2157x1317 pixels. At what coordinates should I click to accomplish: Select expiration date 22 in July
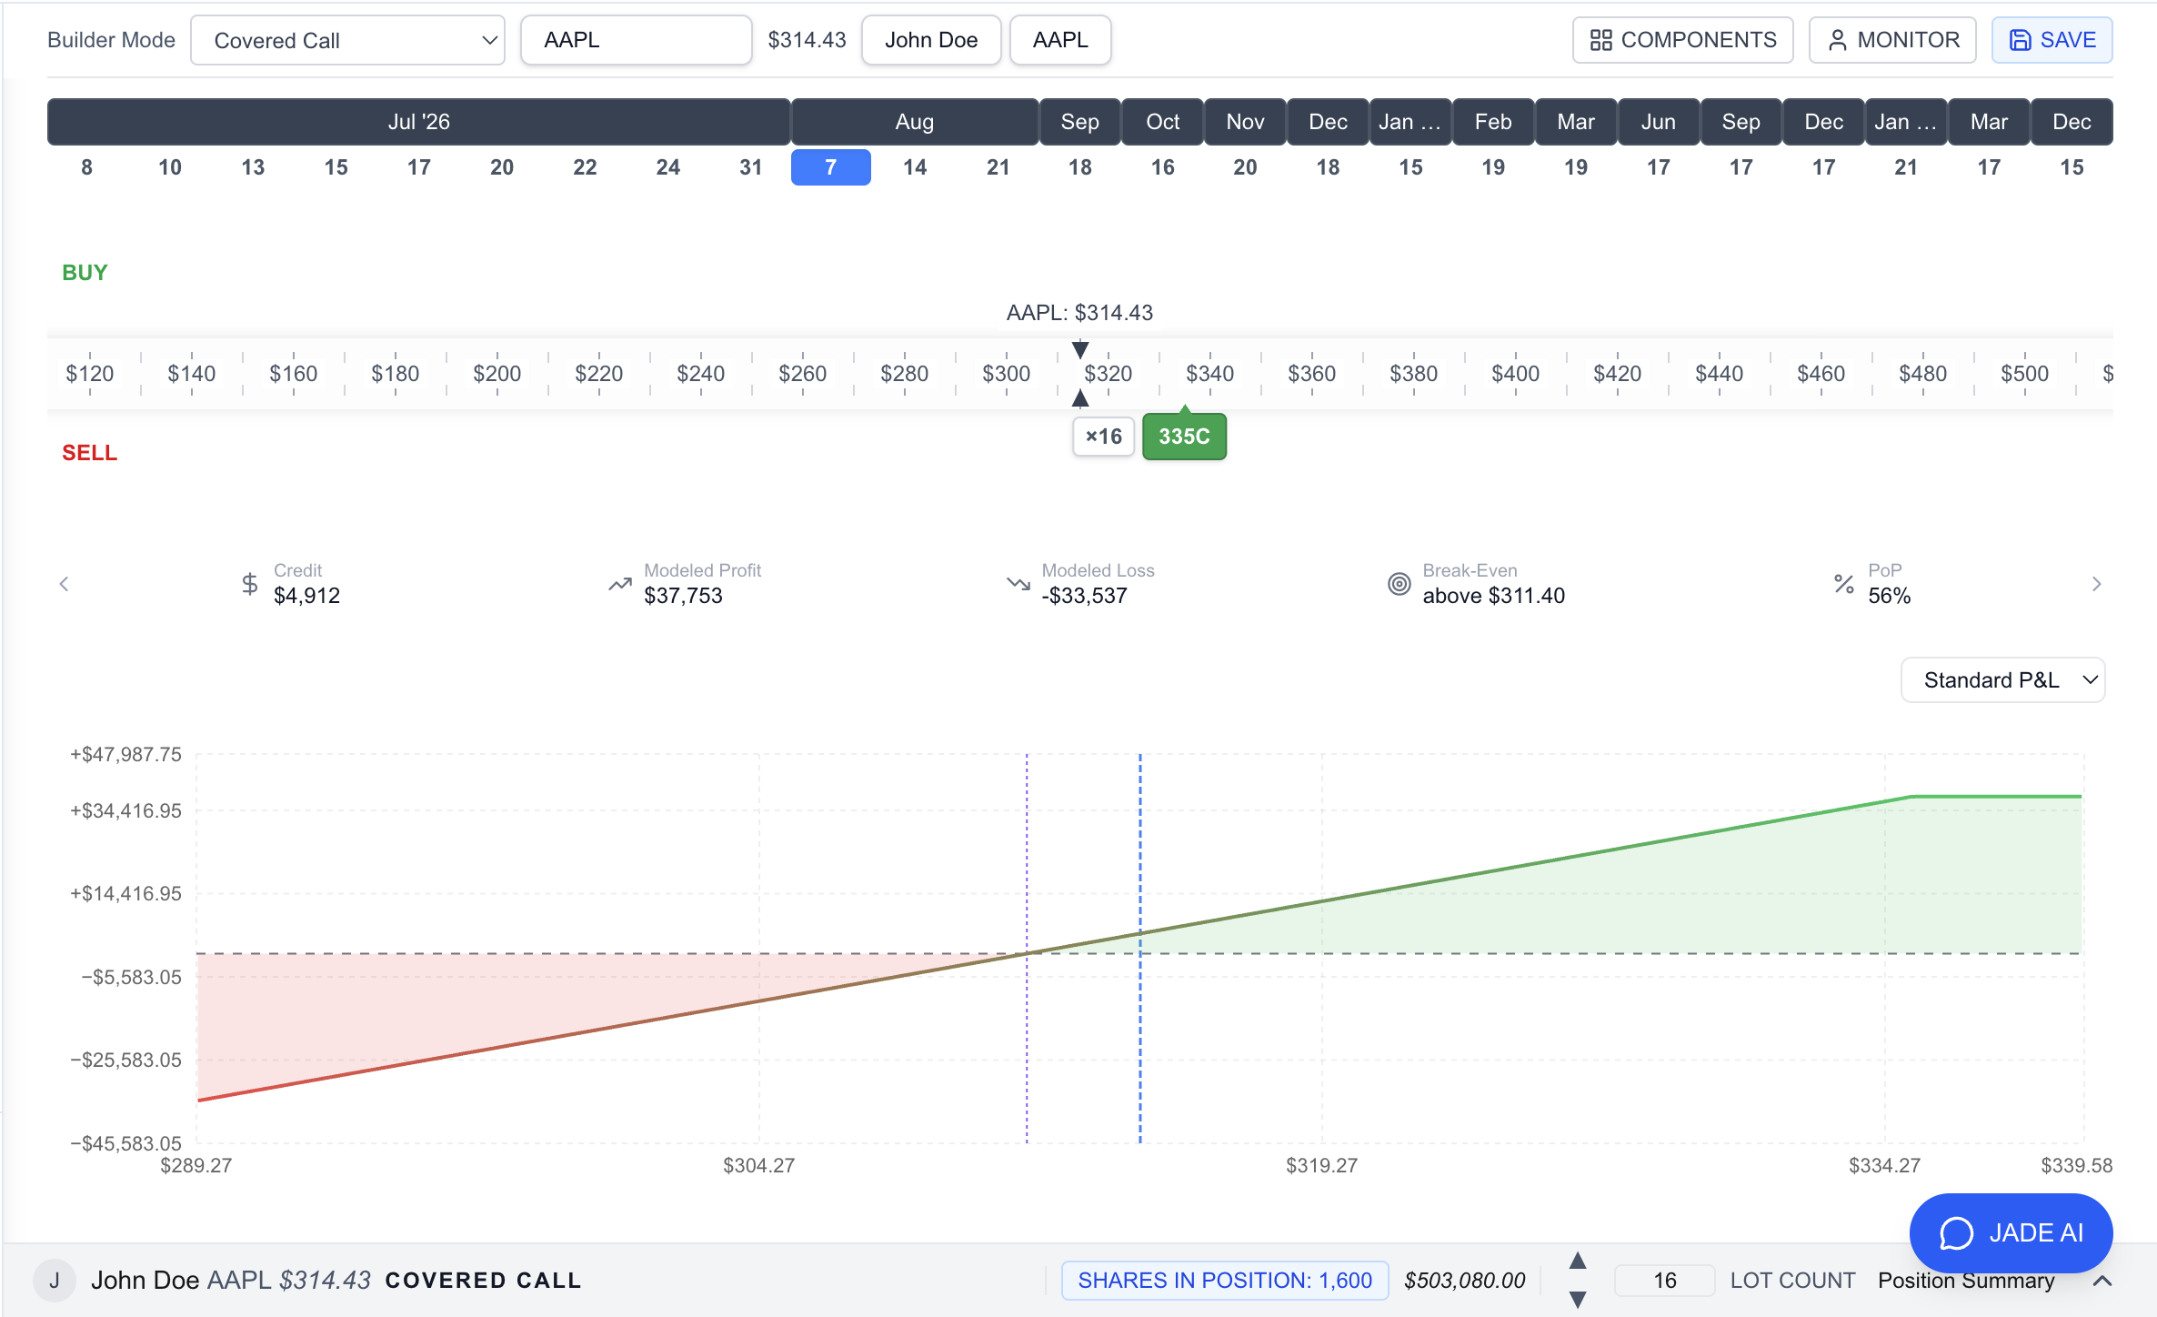[x=585, y=167]
